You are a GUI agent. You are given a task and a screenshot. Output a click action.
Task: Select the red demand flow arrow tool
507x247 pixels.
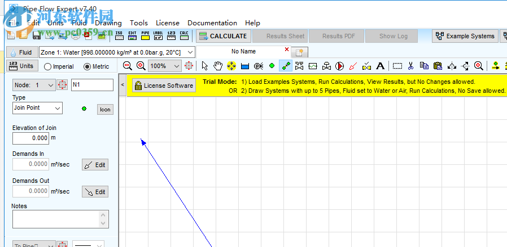pyautogui.click(x=353, y=66)
